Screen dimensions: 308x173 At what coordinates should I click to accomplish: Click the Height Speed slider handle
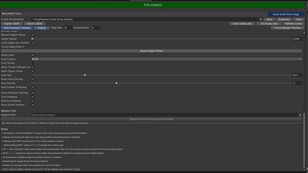pos(32,39)
